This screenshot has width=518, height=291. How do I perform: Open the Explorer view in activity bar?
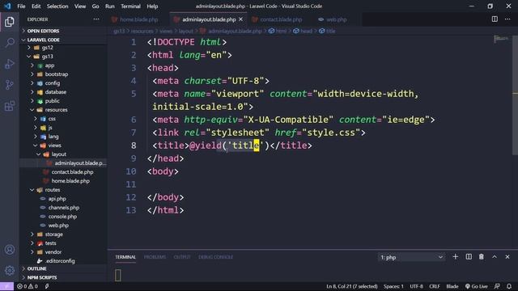pyautogui.click(x=10, y=22)
